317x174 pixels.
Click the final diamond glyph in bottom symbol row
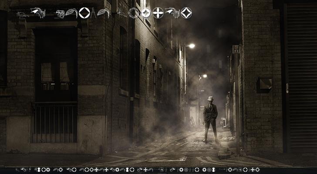257,170
